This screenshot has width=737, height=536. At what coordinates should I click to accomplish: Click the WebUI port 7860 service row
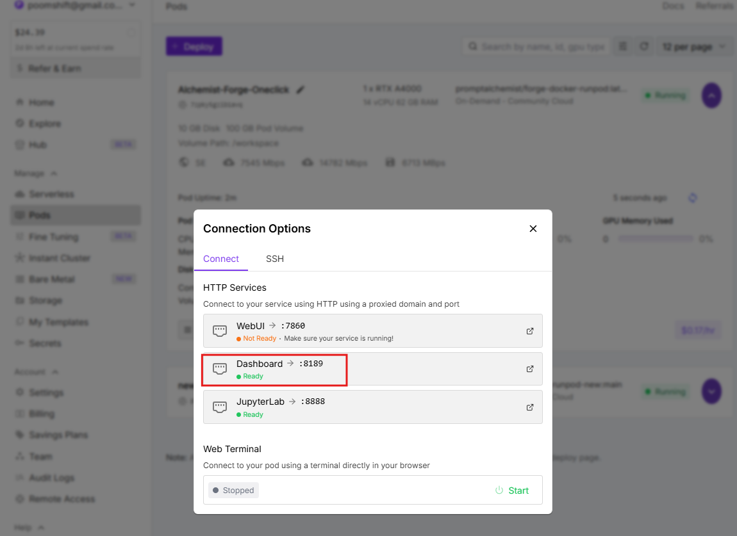[x=373, y=330]
